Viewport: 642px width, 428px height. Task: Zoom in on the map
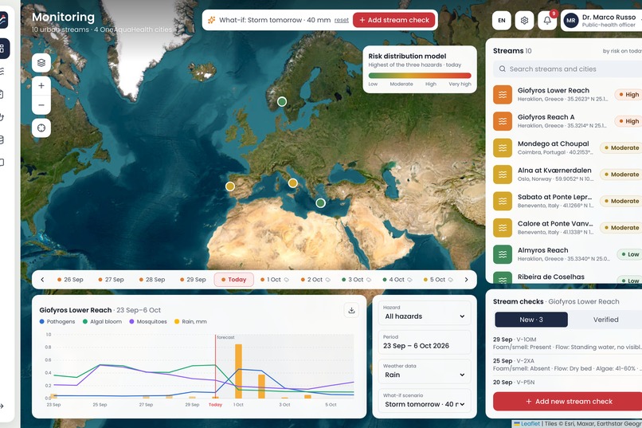[41, 85]
